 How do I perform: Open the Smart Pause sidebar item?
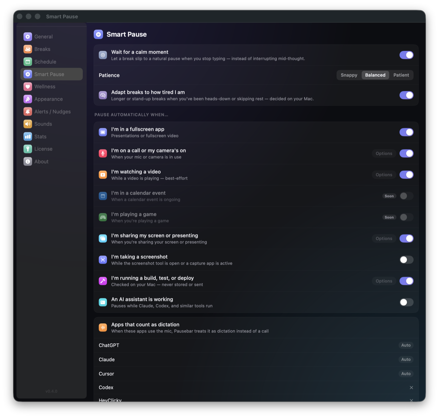pos(52,74)
